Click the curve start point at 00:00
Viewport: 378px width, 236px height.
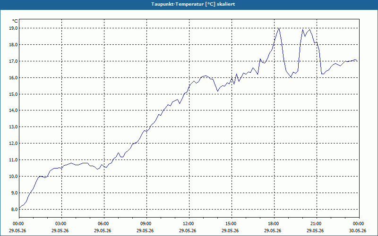pos(19,208)
